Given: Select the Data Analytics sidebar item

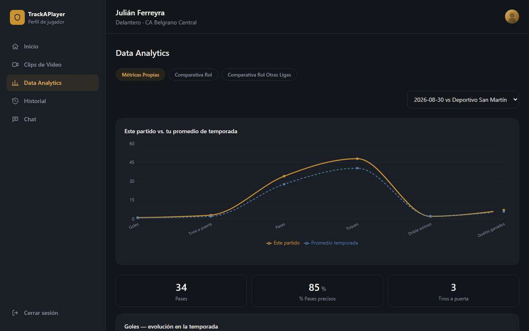Looking at the screenshot, I should pyautogui.click(x=52, y=83).
